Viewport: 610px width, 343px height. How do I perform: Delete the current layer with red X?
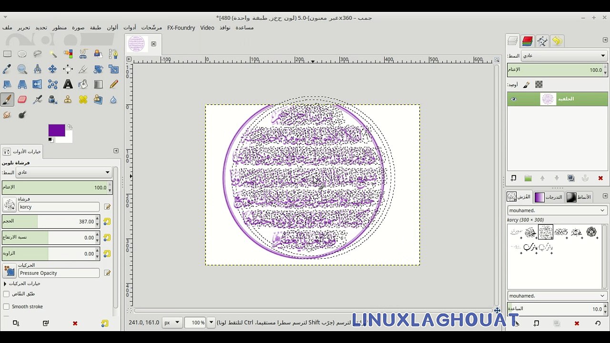pyautogui.click(x=600, y=178)
